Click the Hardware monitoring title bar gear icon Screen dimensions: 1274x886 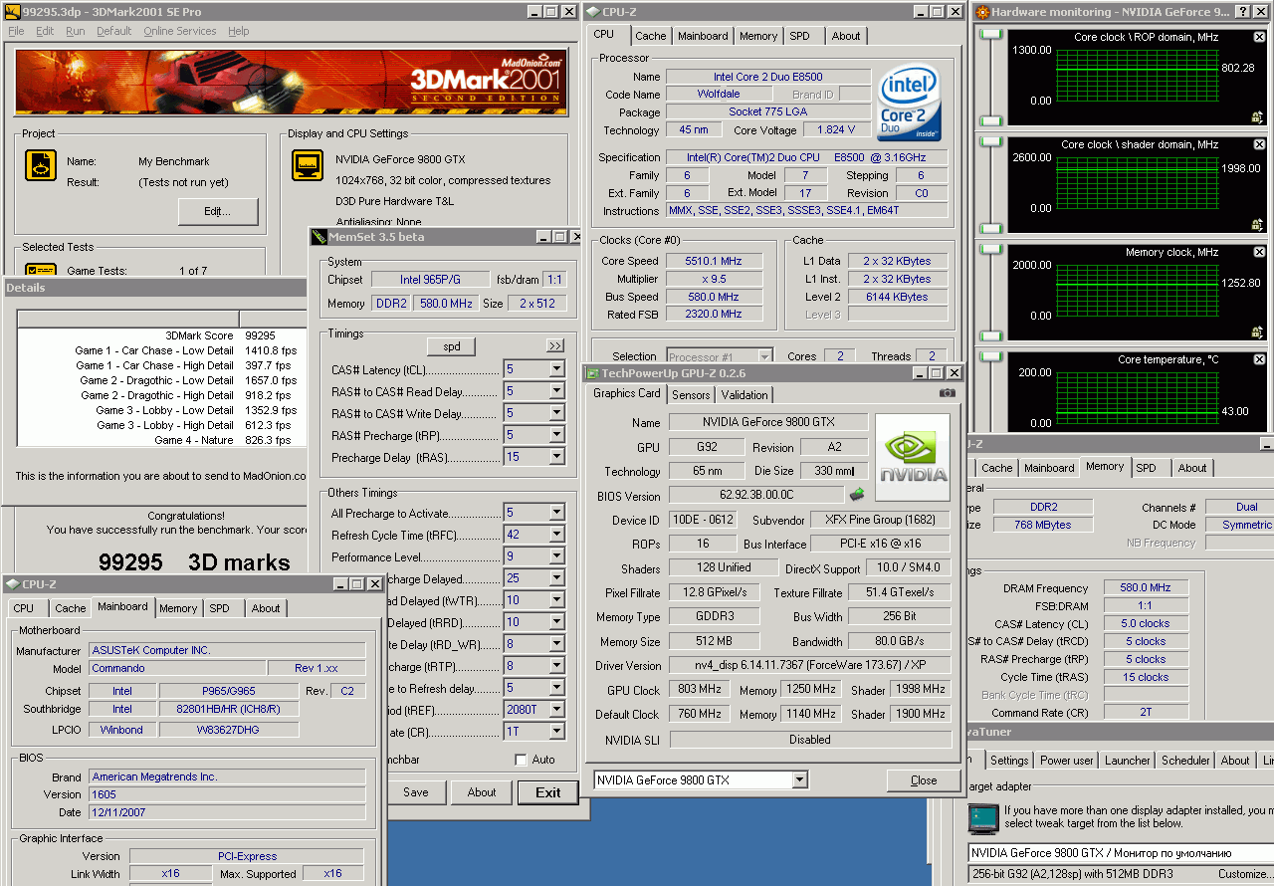[982, 12]
